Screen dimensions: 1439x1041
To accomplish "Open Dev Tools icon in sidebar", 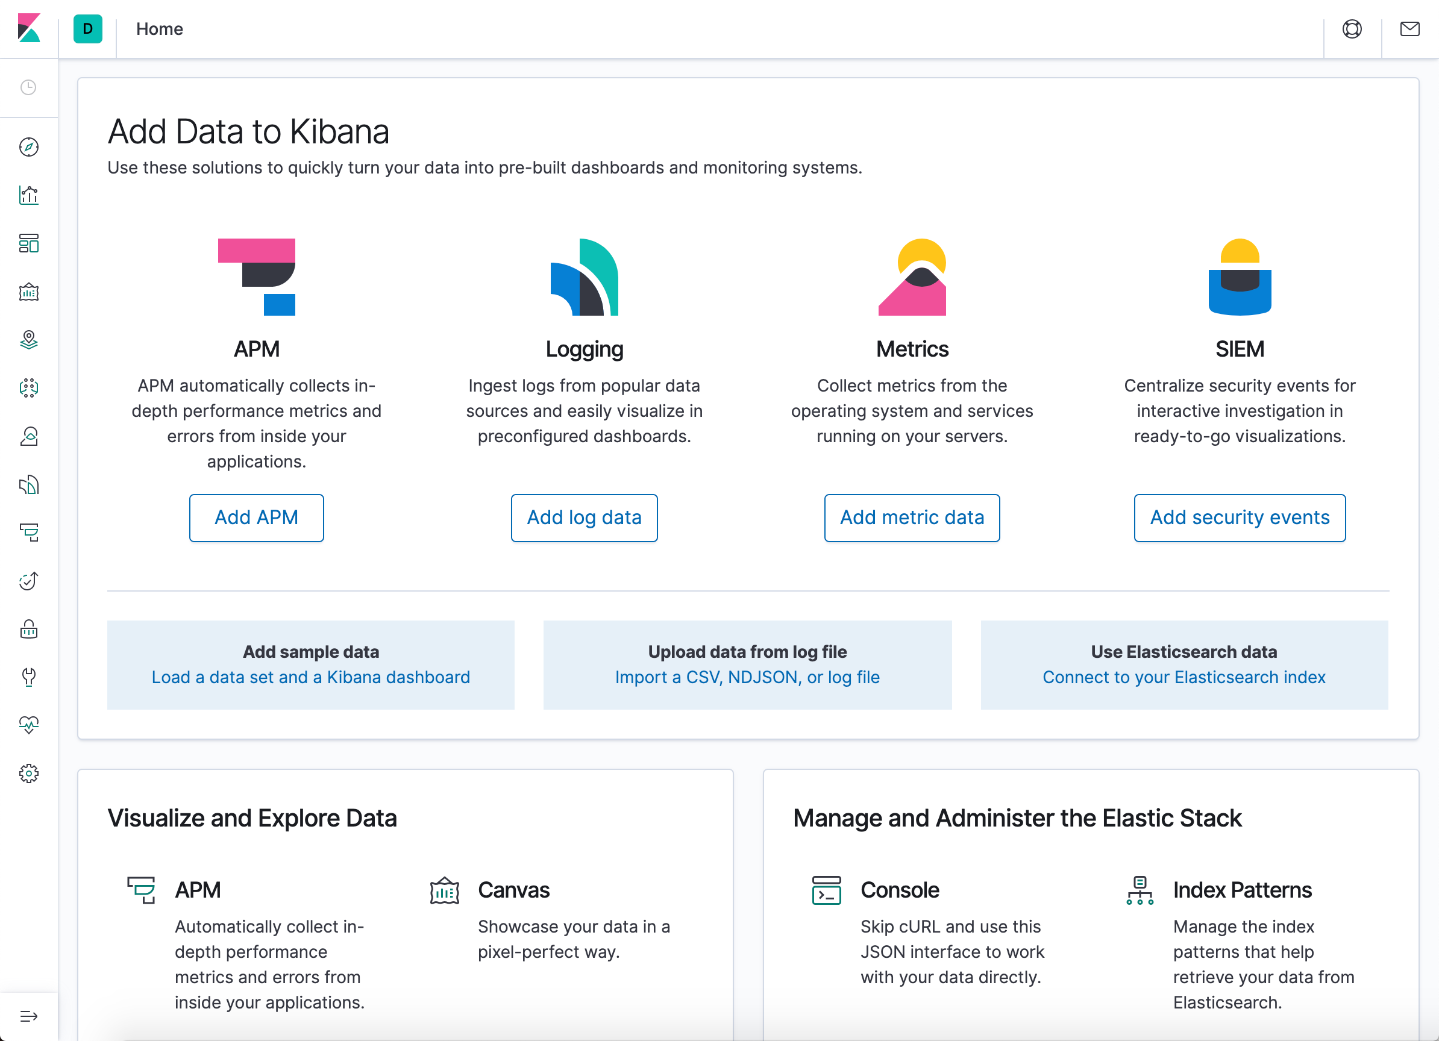I will tap(28, 678).
